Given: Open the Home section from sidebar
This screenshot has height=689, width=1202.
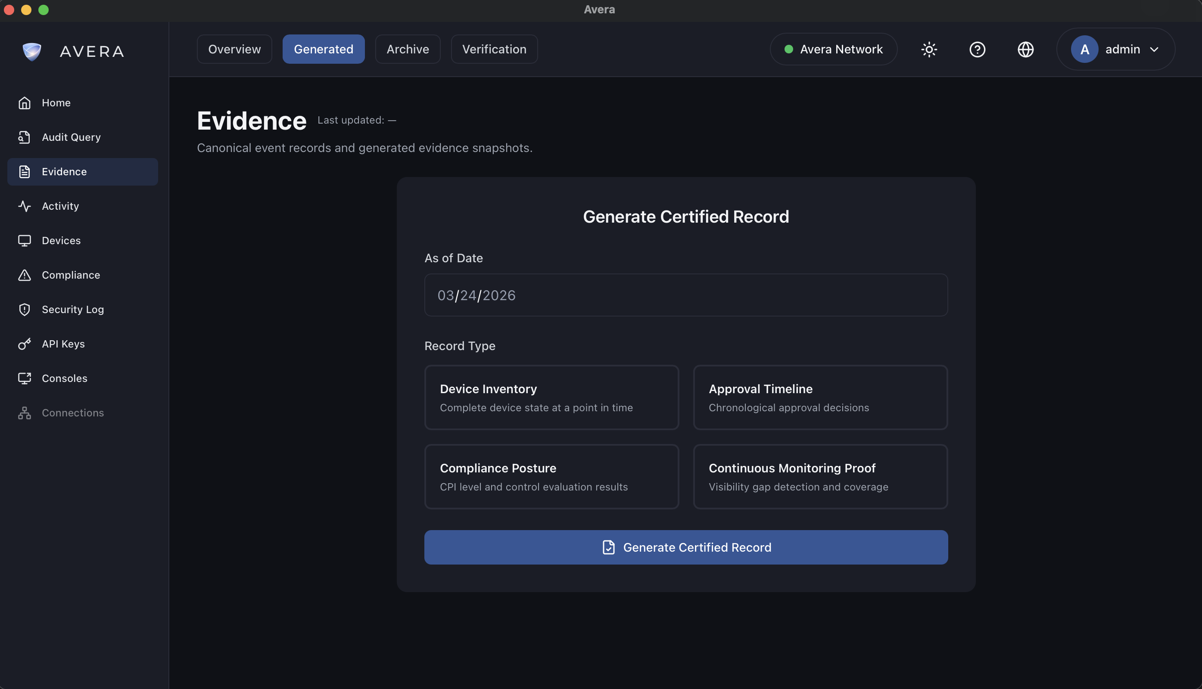Looking at the screenshot, I should 56,102.
